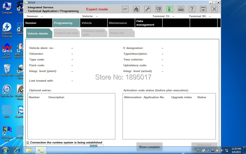Click the collapse panel toolbar icon
Image resolution: width=246 pixels, height=154 pixels.
click(x=203, y=9)
